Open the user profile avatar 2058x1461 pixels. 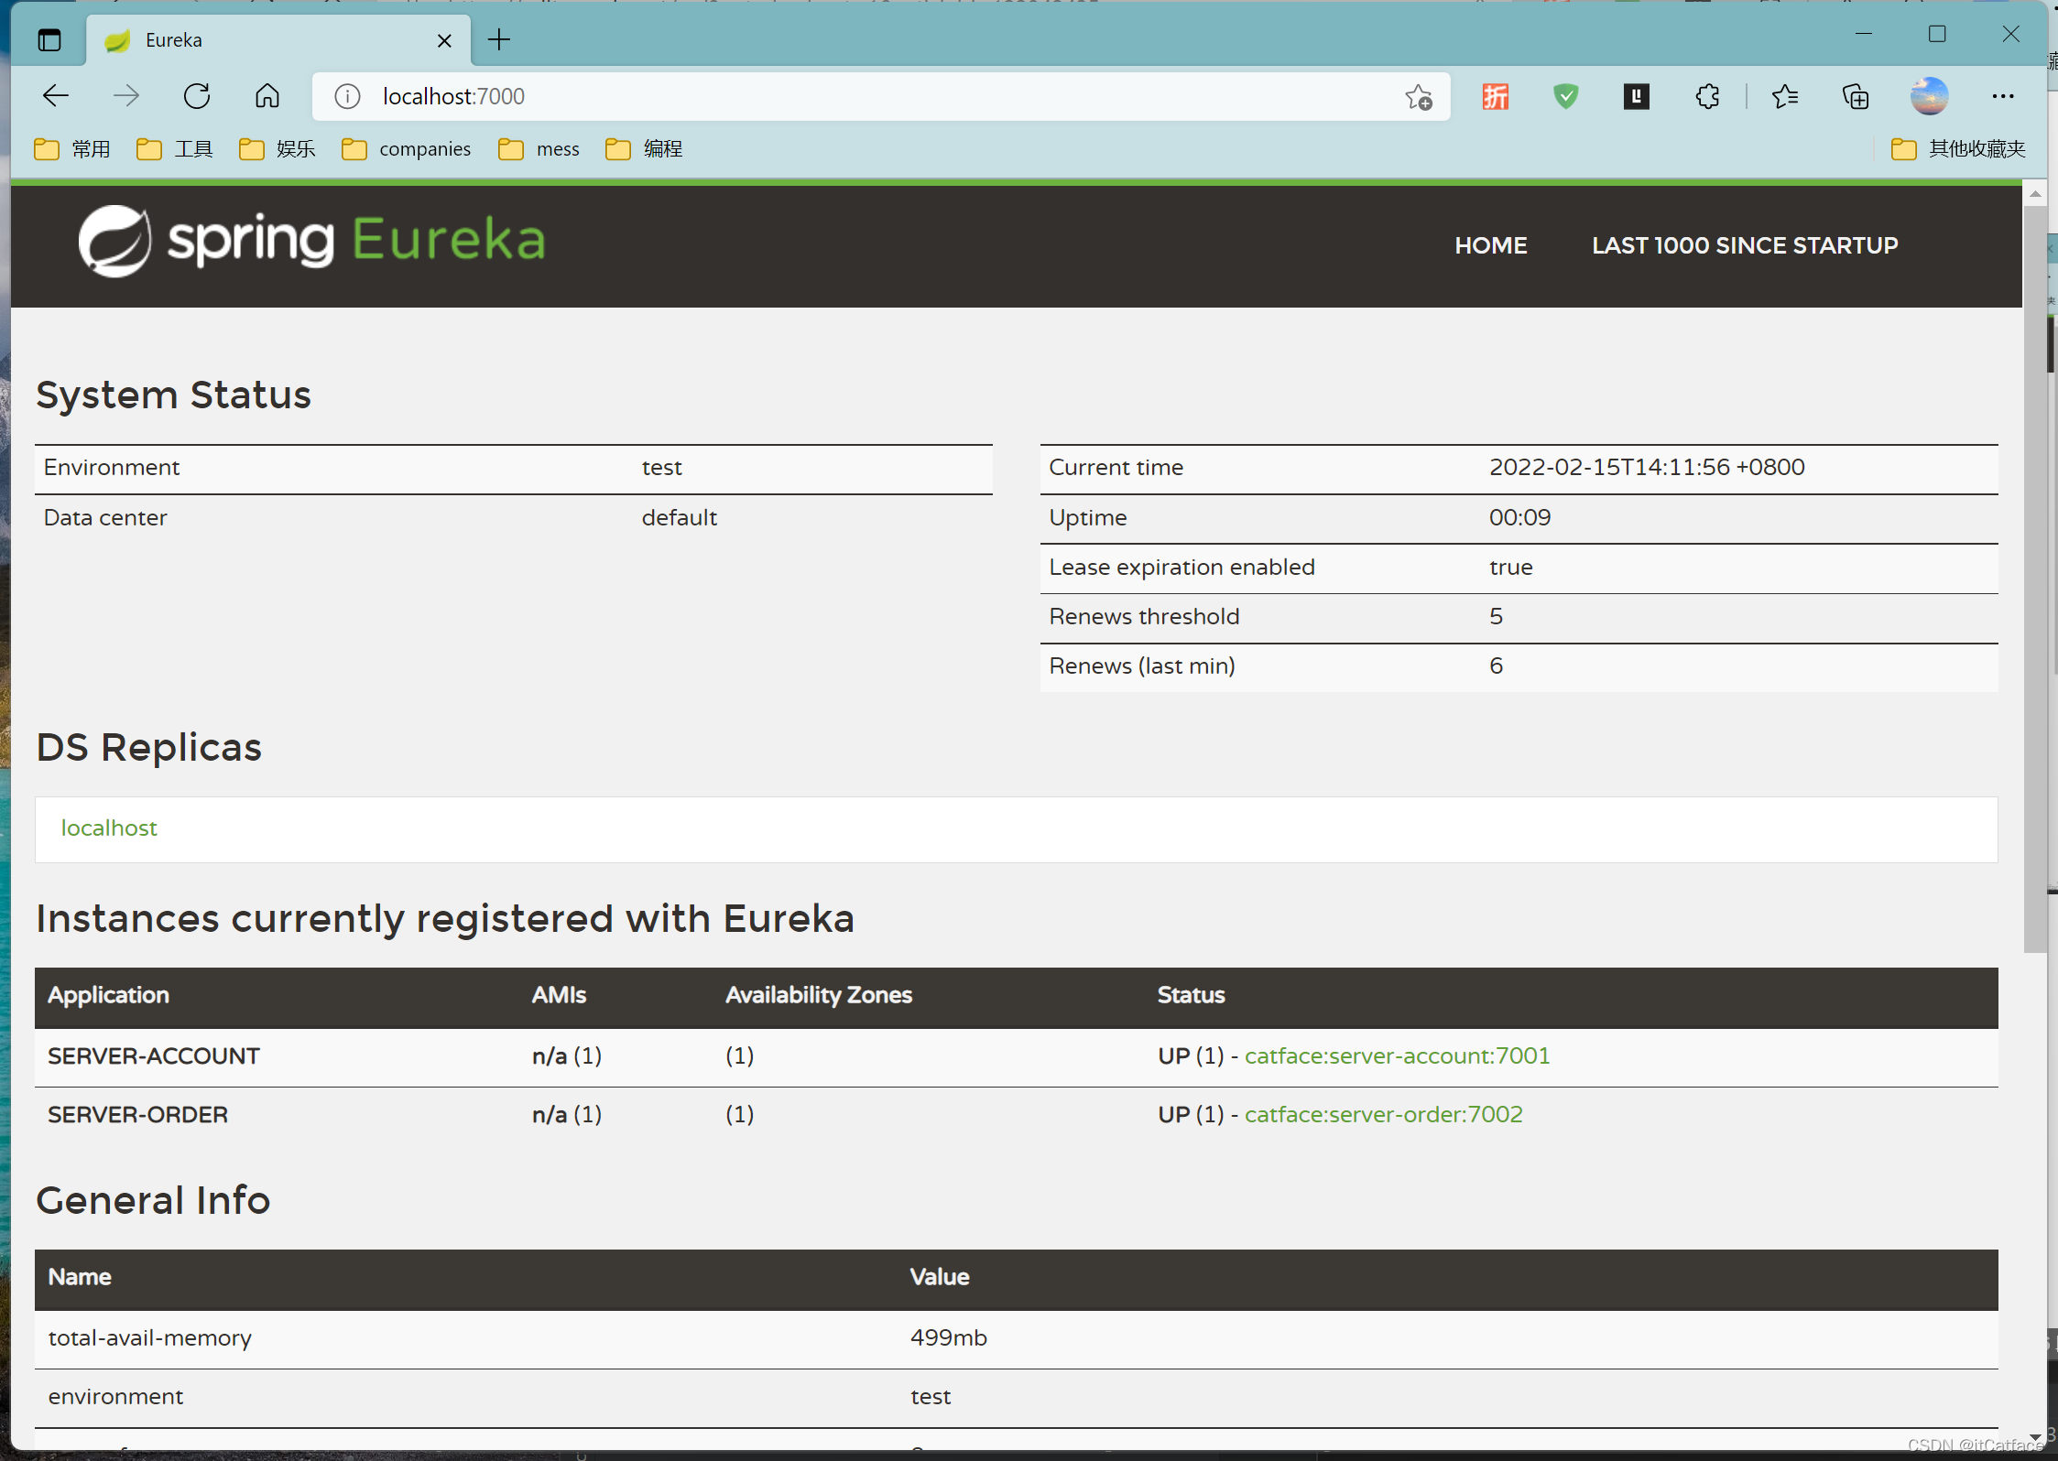[x=1929, y=96]
